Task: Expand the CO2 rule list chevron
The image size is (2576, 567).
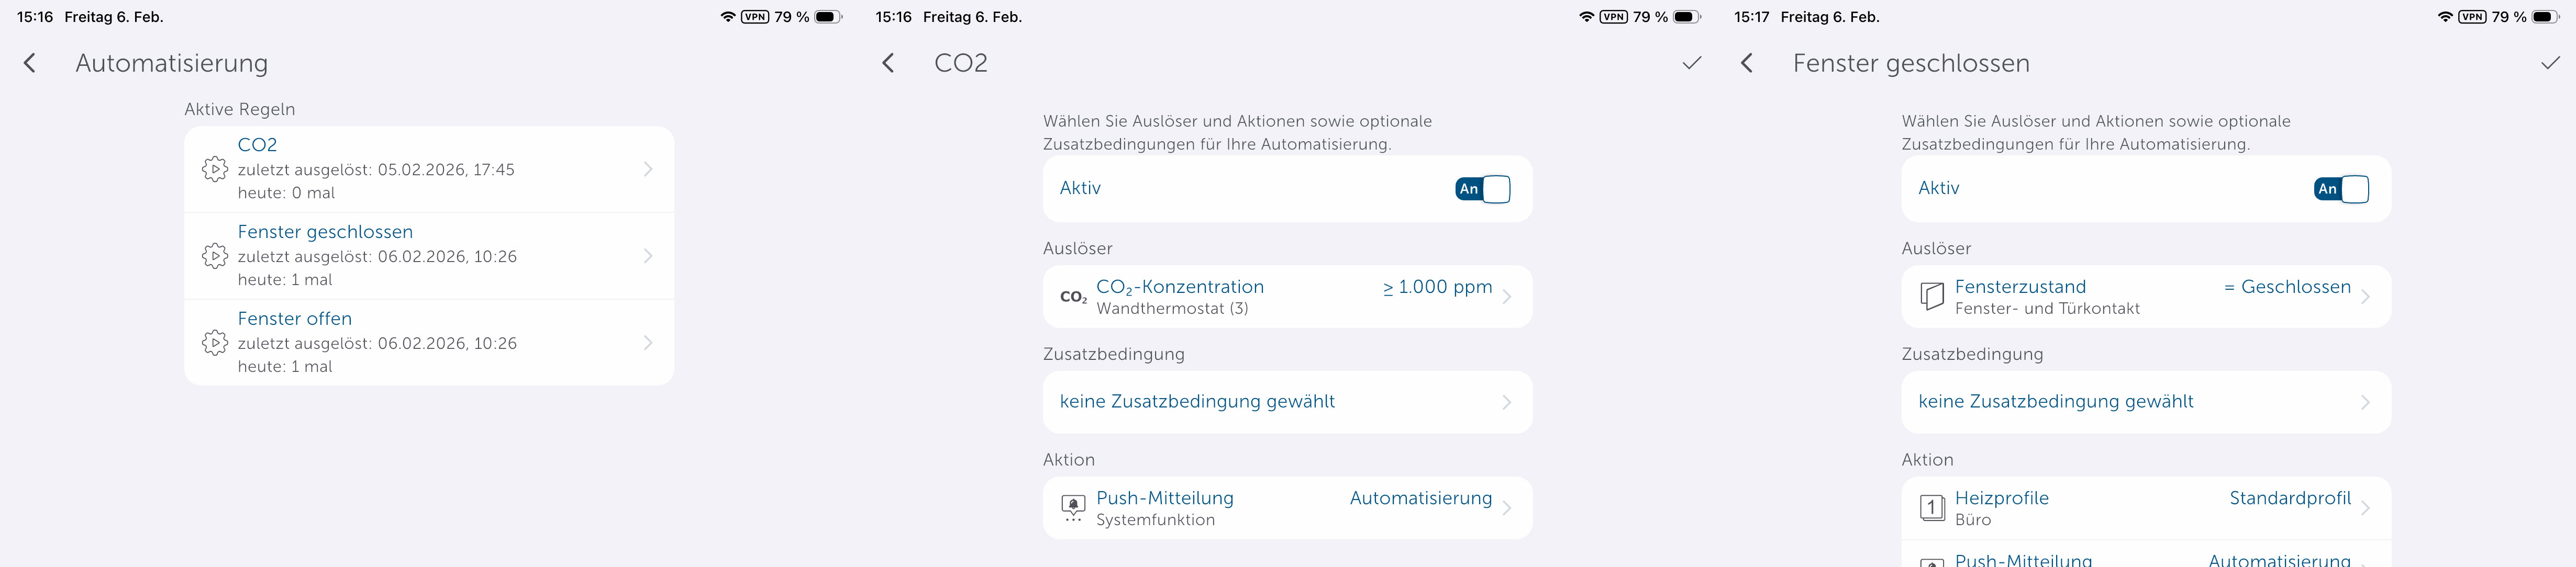Action: [648, 169]
